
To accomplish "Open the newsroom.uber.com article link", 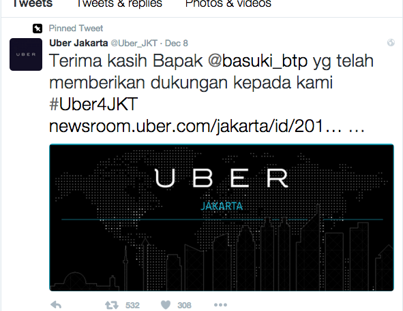I will pos(207,127).
